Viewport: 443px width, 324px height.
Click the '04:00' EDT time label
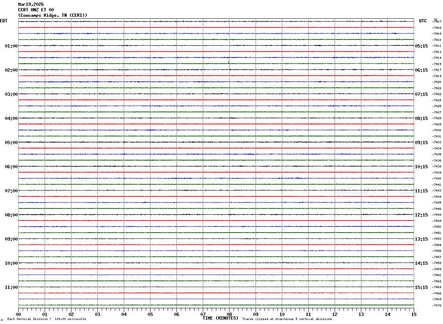[11, 118]
